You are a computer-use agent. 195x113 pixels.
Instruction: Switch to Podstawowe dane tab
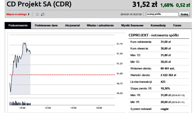[46, 25]
